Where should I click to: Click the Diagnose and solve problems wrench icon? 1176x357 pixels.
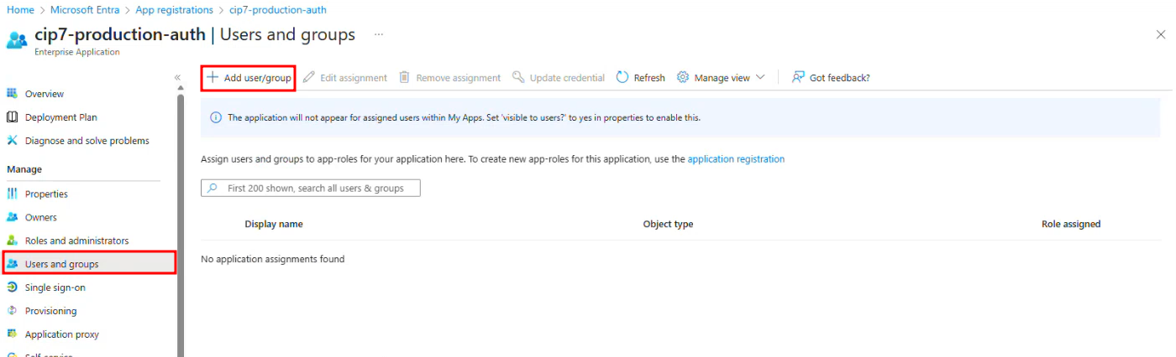(x=13, y=141)
